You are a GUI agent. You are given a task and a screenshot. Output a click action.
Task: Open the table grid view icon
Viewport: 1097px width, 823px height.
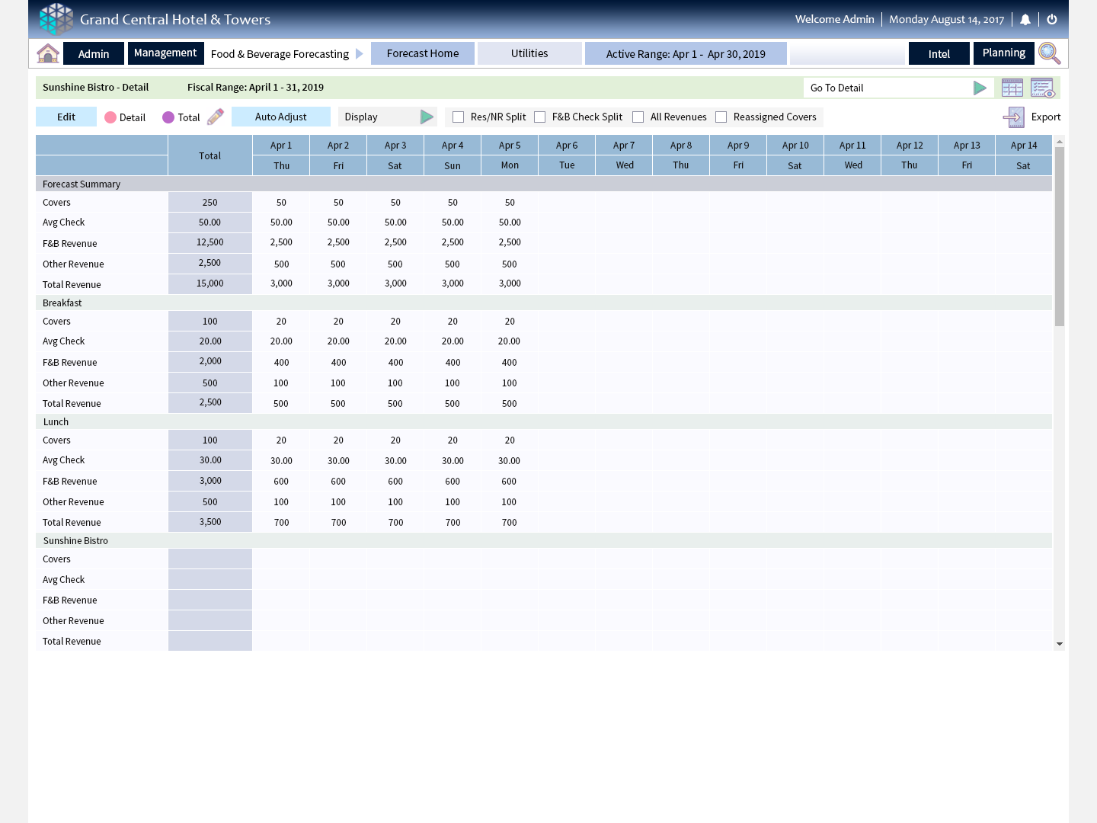tap(1012, 88)
